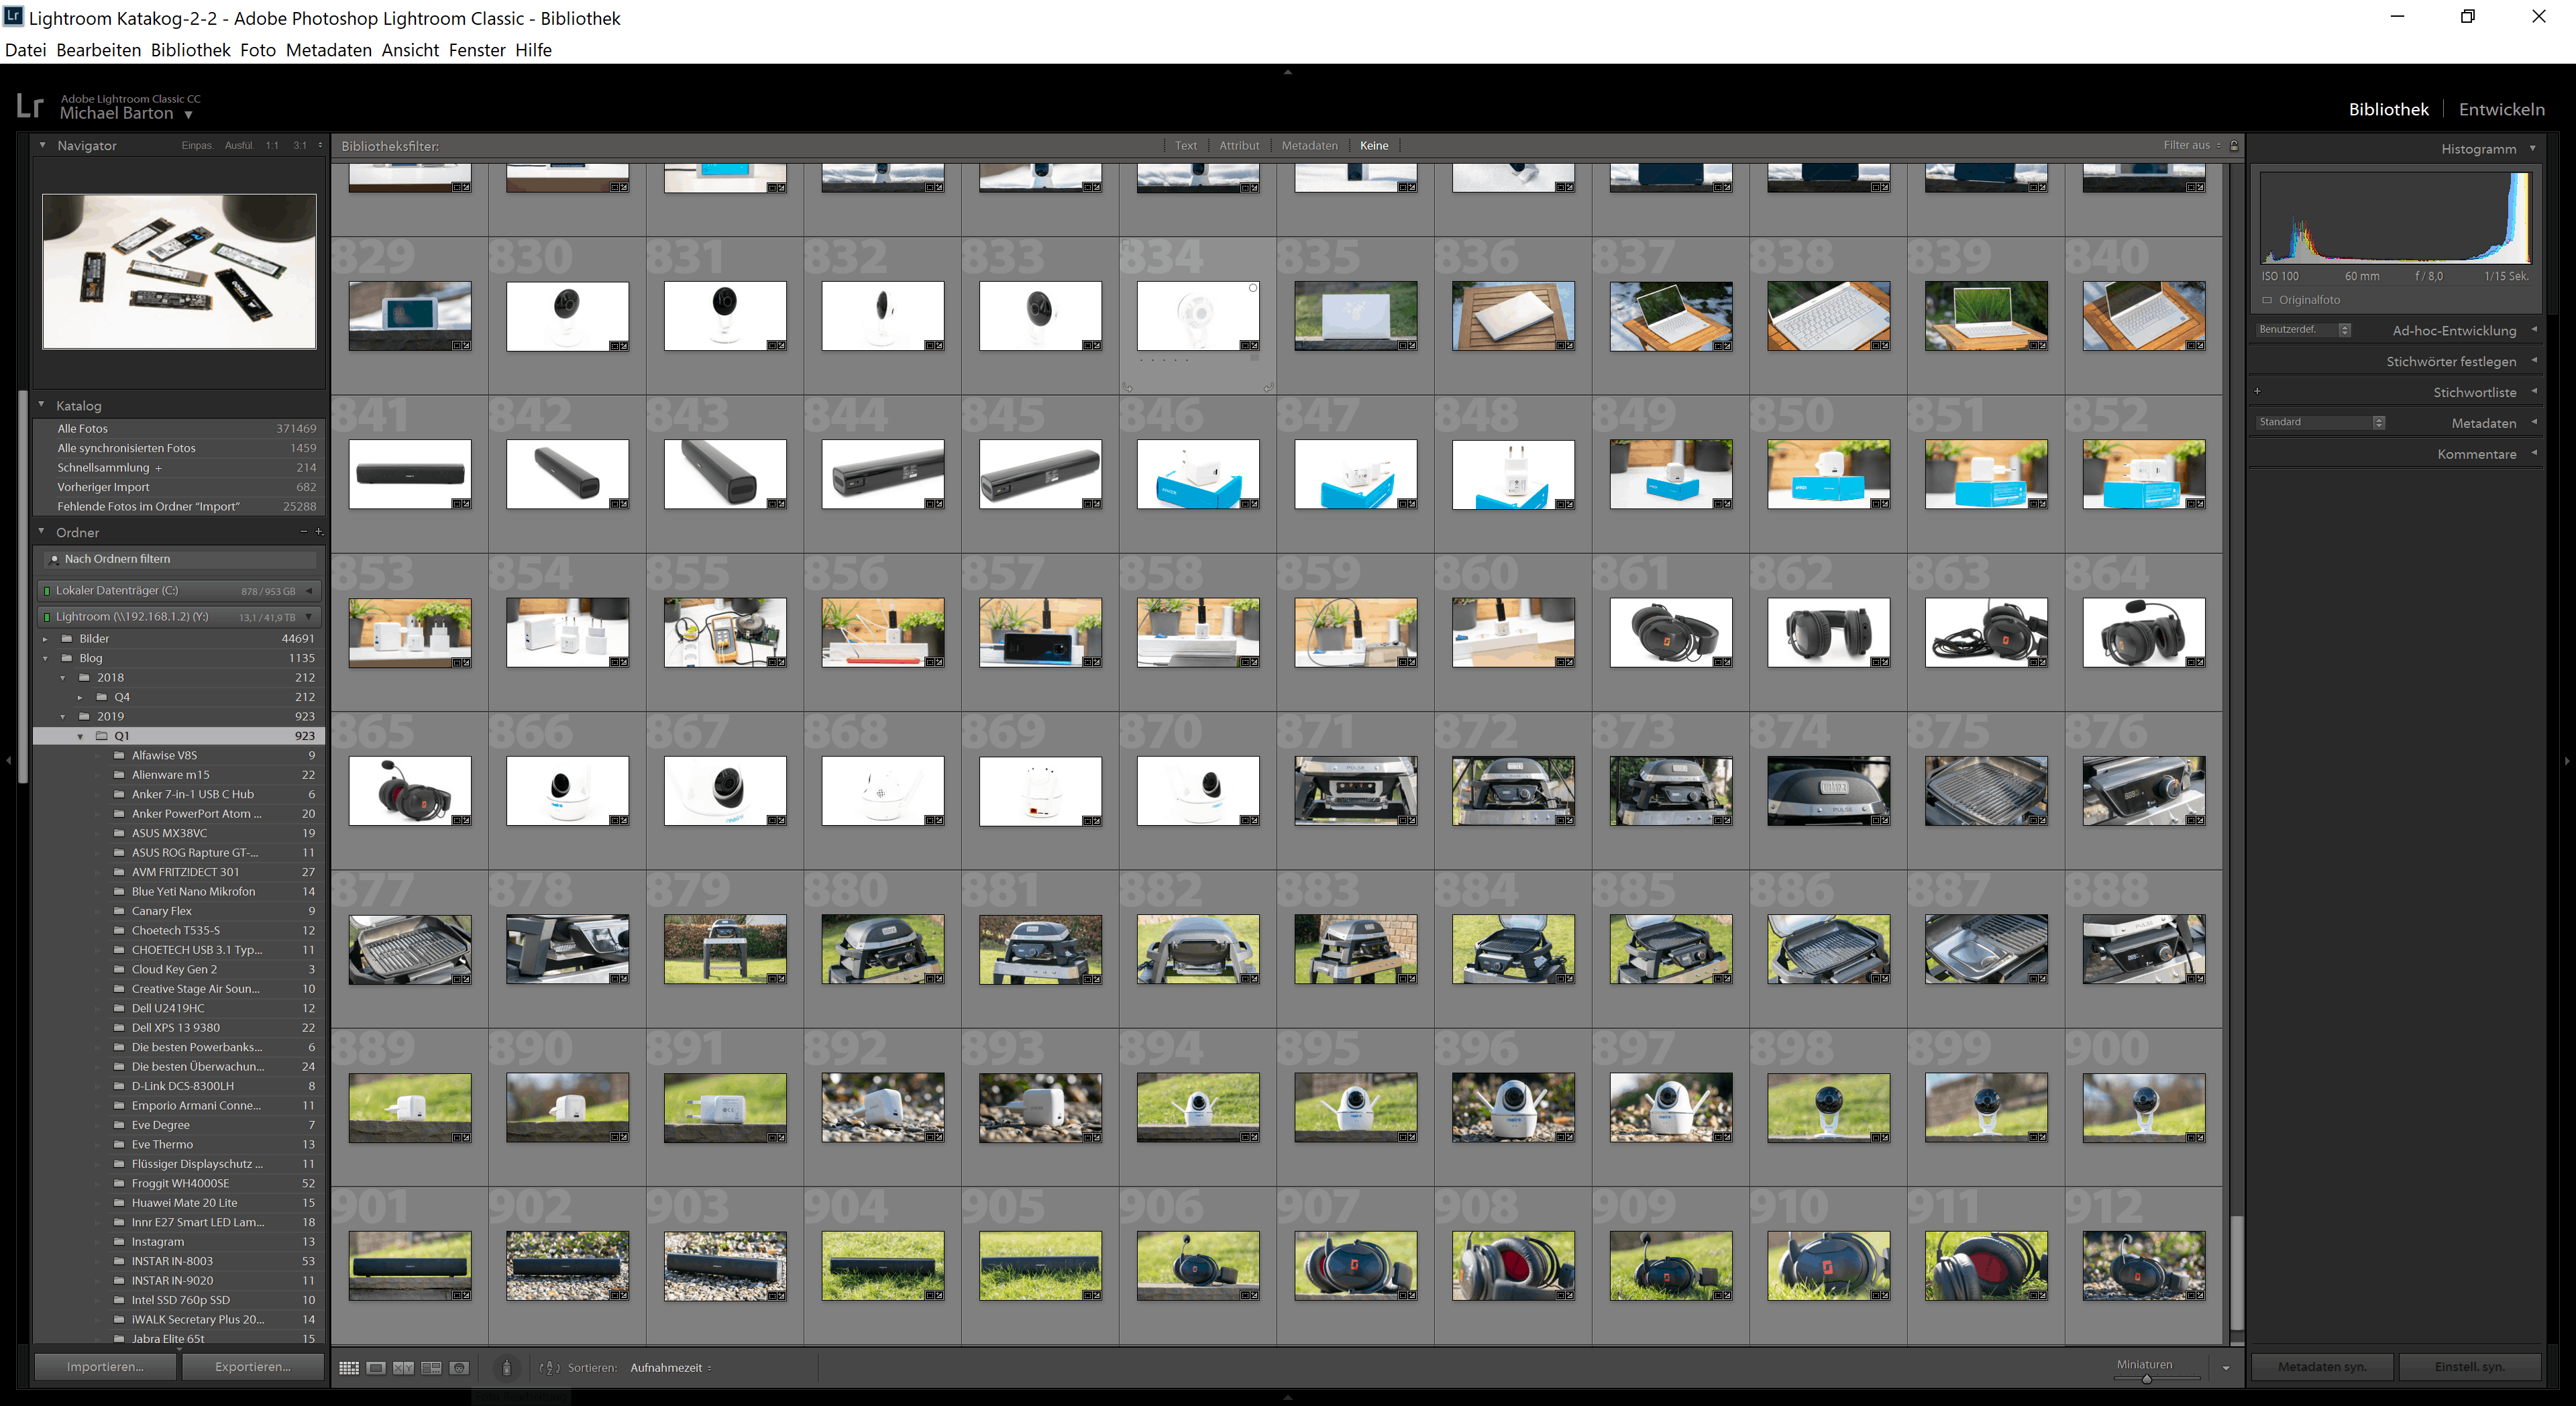Collapse the Ordner panel

pyautogui.click(x=42, y=532)
